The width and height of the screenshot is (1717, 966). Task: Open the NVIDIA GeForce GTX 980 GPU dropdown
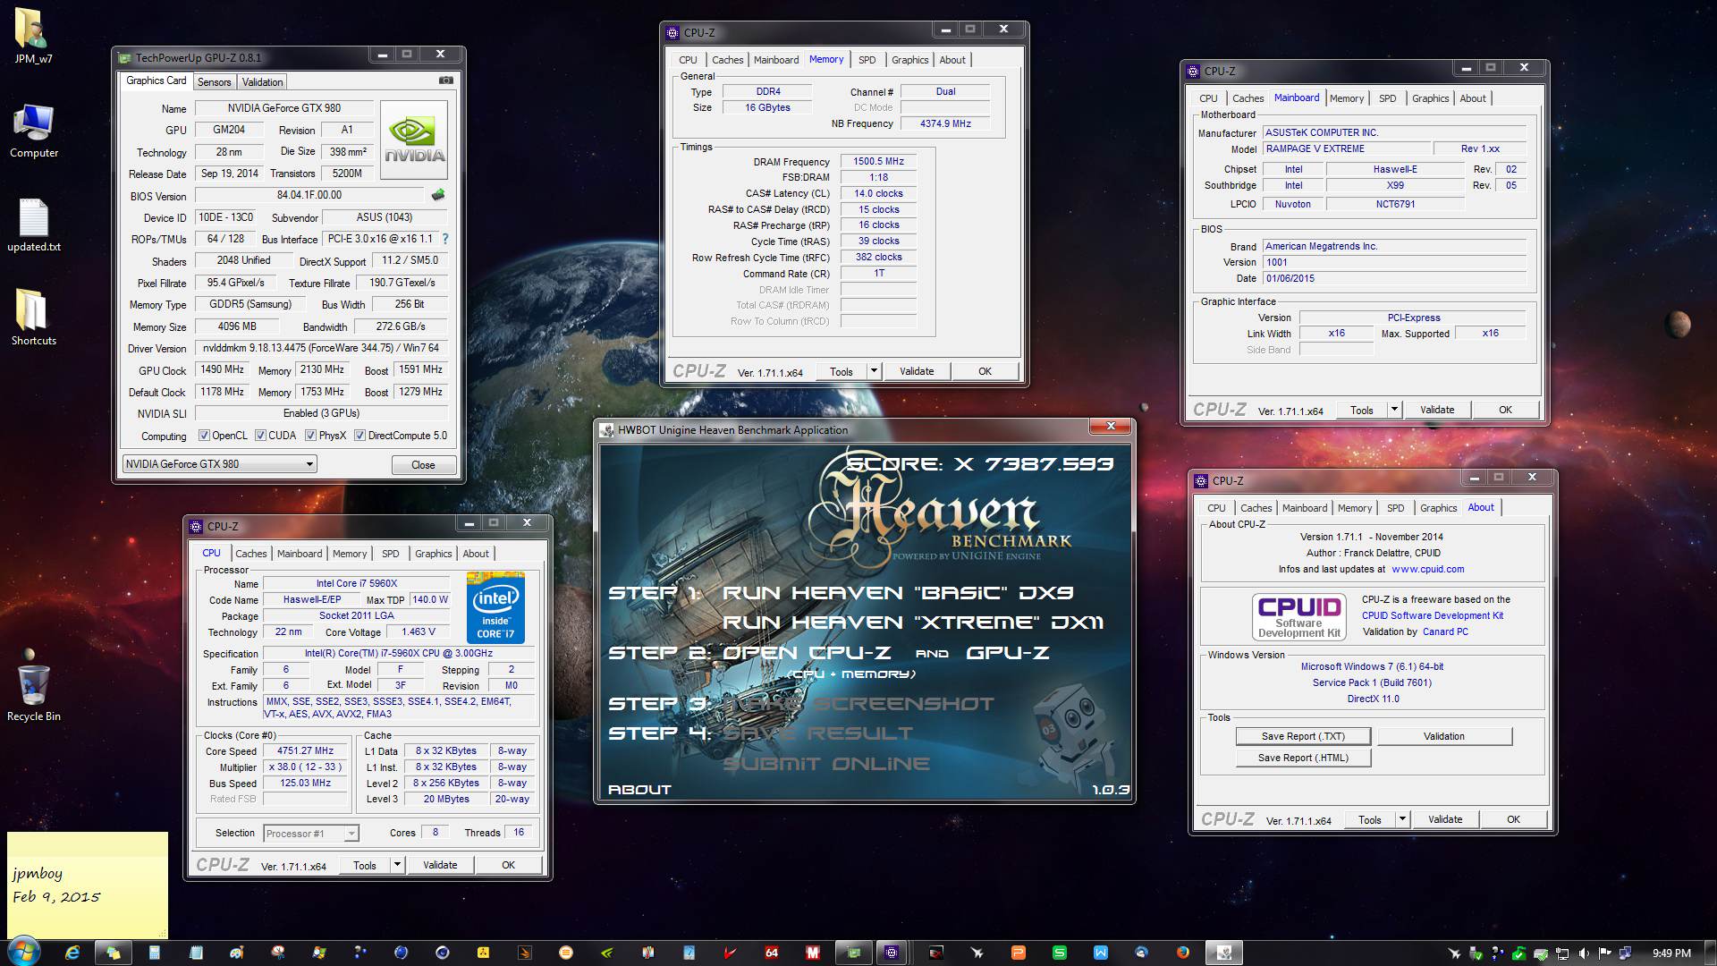click(x=219, y=464)
